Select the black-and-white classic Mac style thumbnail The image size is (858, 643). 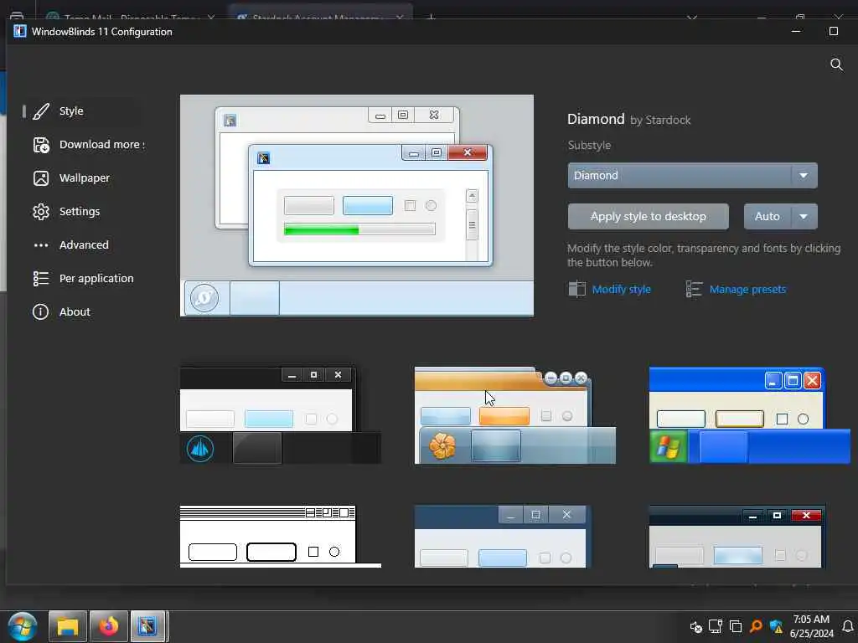pyautogui.click(x=280, y=537)
